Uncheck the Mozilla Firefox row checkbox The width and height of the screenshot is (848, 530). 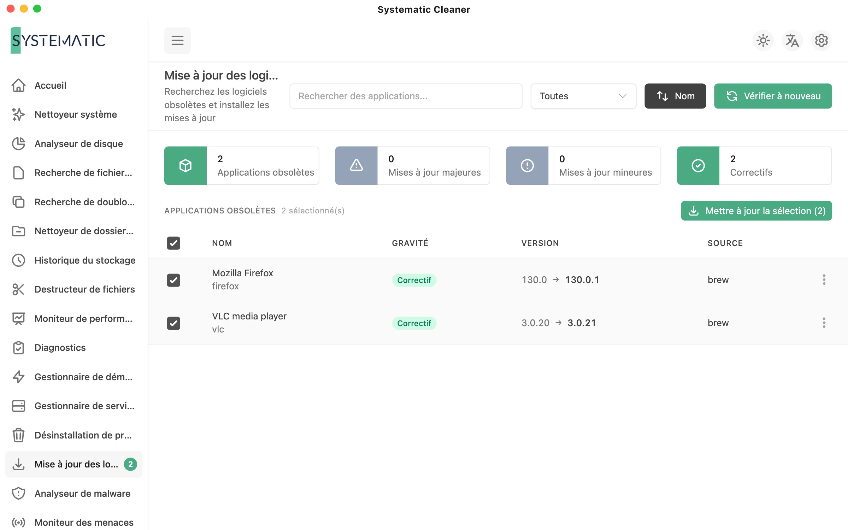[173, 280]
